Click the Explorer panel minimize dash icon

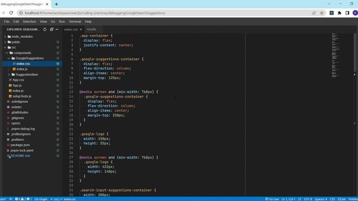tap(57, 30)
